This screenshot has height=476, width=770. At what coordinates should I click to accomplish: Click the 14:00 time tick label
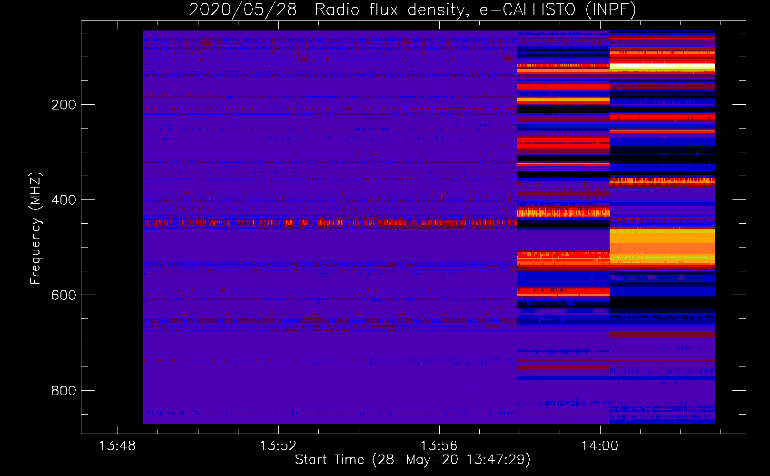(600, 446)
